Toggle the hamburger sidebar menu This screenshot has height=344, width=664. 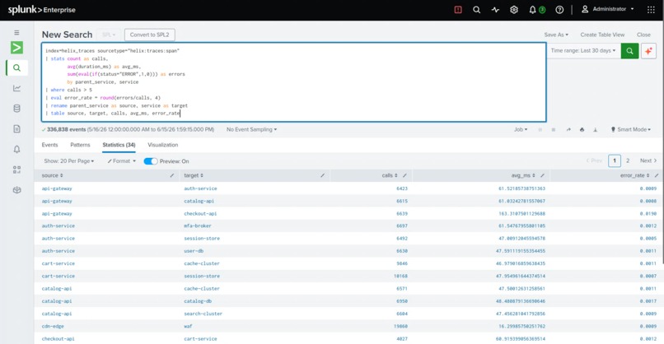16,33
